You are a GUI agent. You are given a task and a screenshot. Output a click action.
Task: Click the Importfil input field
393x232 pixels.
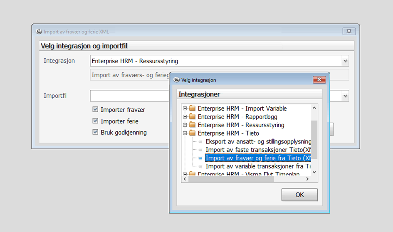130,96
